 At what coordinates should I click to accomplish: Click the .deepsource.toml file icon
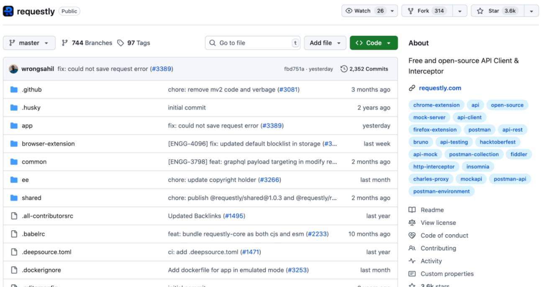pyautogui.click(x=14, y=252)
